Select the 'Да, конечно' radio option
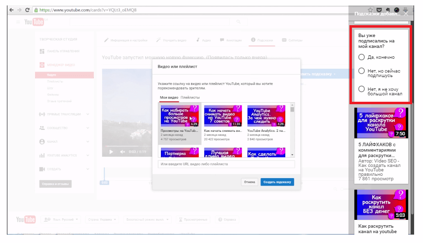 [362, 57]
